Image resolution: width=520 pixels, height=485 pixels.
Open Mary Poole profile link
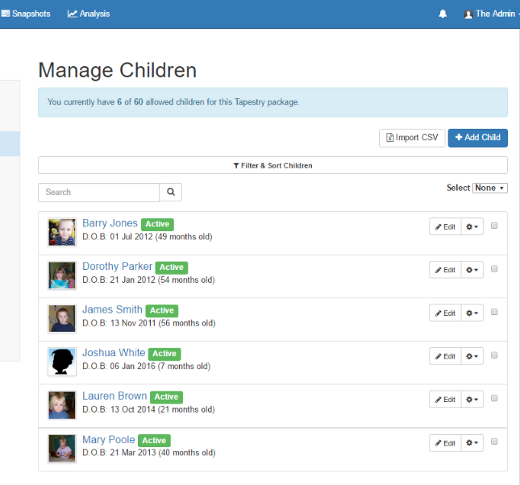click(x=109, y=440)
